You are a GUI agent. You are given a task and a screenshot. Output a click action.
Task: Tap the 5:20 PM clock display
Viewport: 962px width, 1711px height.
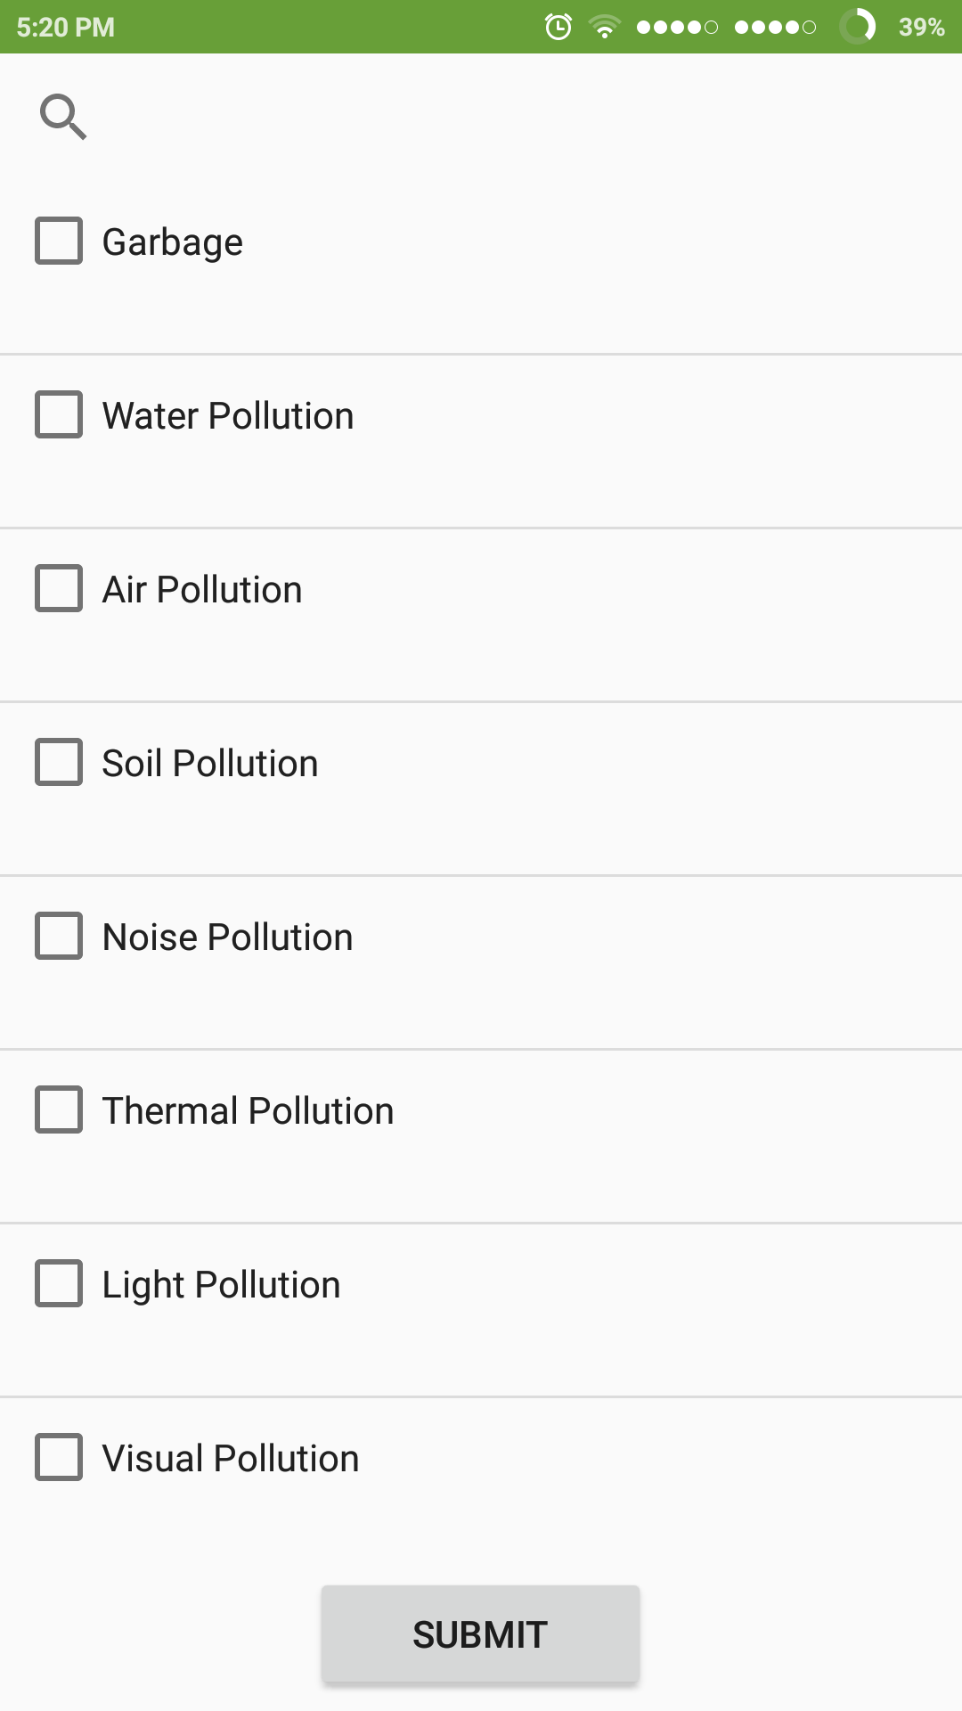pos(66,27)
